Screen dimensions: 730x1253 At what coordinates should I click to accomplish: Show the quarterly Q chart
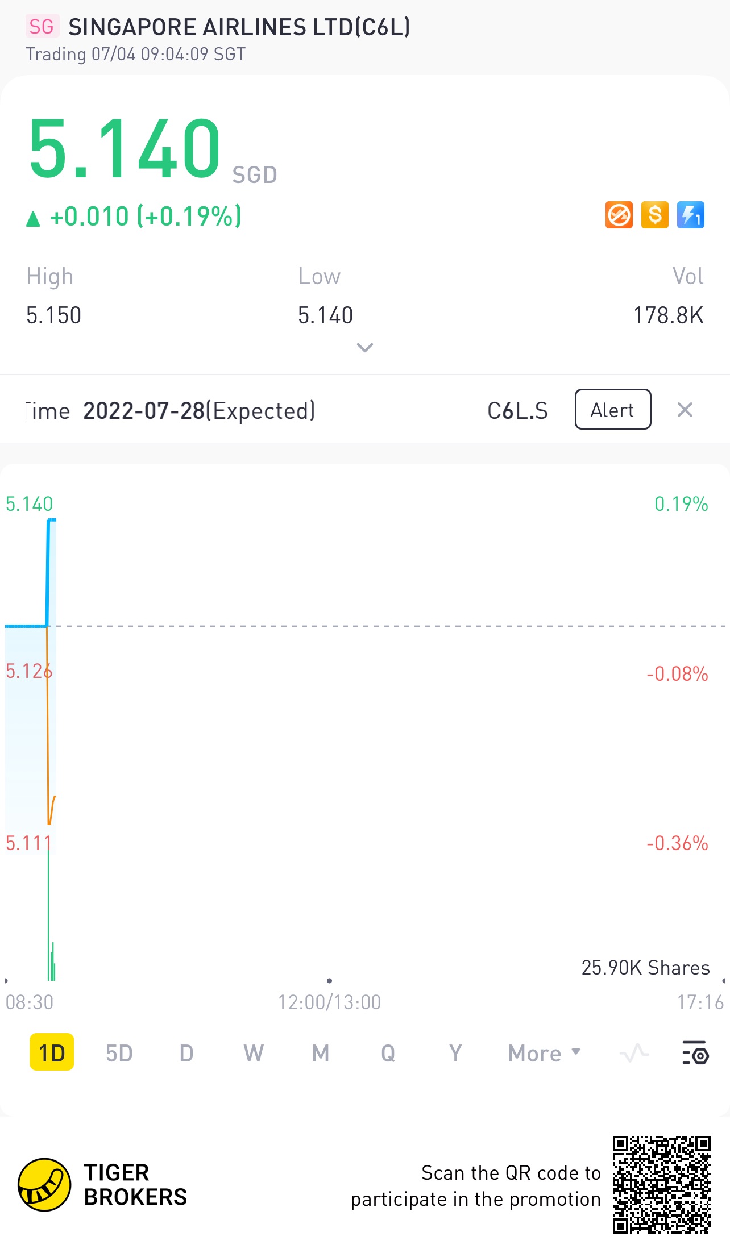coord(388,1053)
